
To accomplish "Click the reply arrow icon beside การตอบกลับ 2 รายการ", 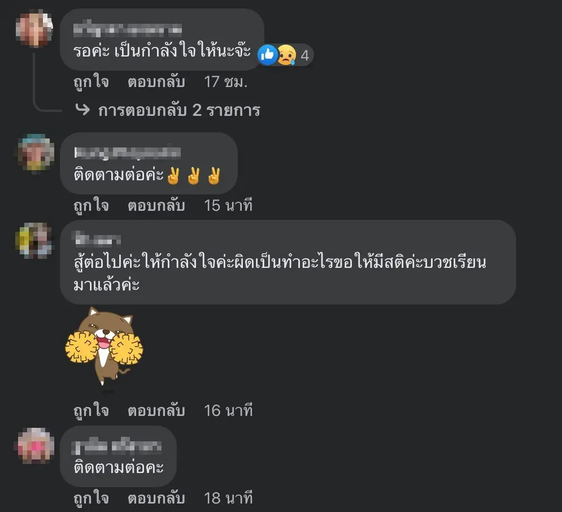I will [82, 110].
